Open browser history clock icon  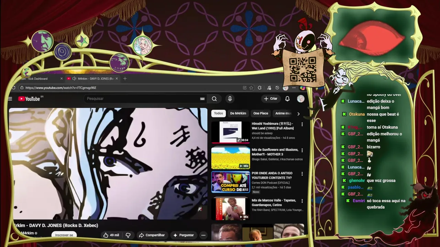[x=277, y=88]
